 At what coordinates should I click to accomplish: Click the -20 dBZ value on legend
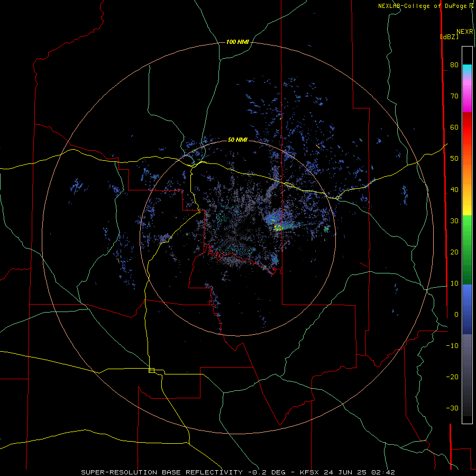[452, 377]
